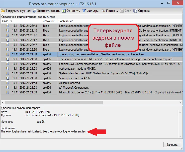Click the horizontal scrollbar thumb

click(x=54, y=102)
